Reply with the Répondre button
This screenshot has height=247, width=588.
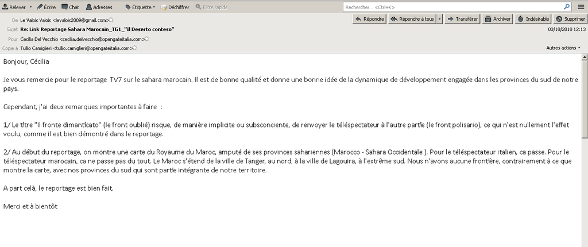[x=369, y=19]
